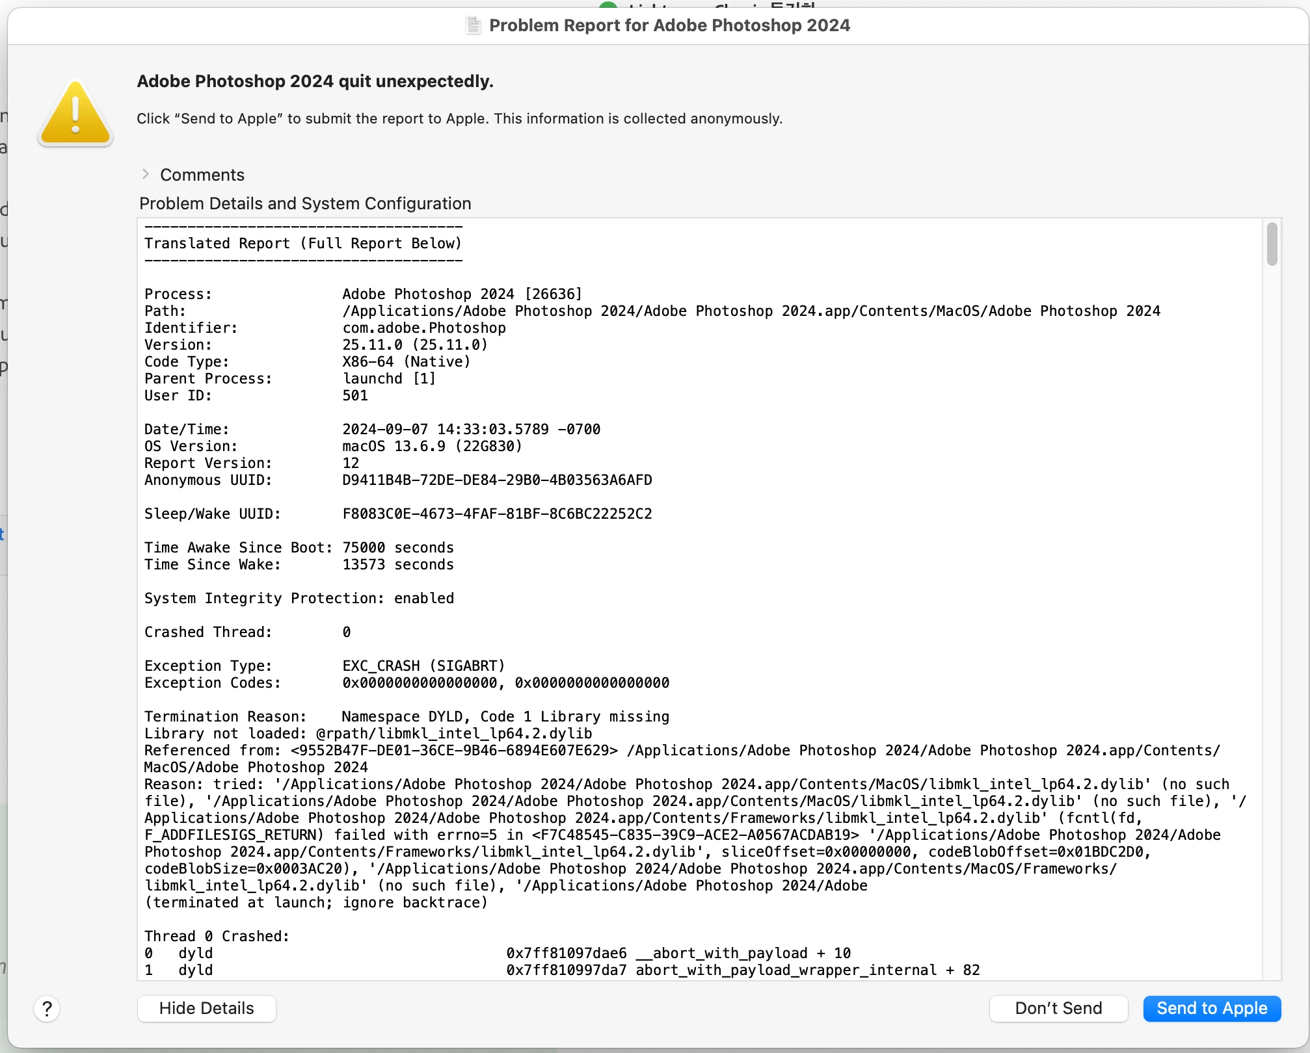Click the 'Translated Report (Full Report Below)' line
This screenshot has width=1310, height=1053.
pos(302,243)
